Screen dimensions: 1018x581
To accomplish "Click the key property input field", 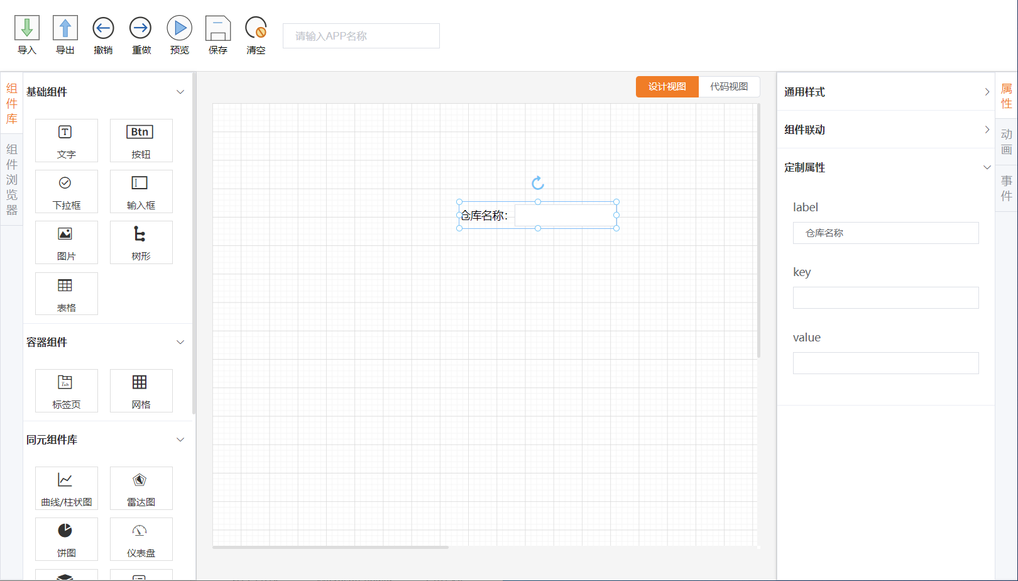I will (x=886, y=298).
